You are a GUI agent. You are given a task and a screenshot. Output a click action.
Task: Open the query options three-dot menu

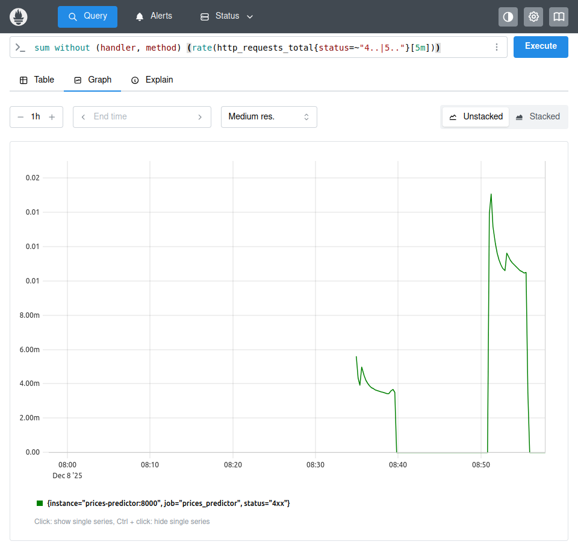tap(496, 47)
